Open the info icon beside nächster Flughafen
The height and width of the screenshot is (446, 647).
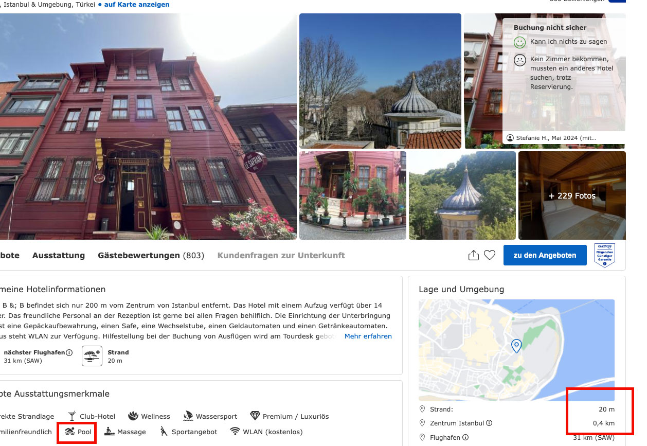coord(69,352)
